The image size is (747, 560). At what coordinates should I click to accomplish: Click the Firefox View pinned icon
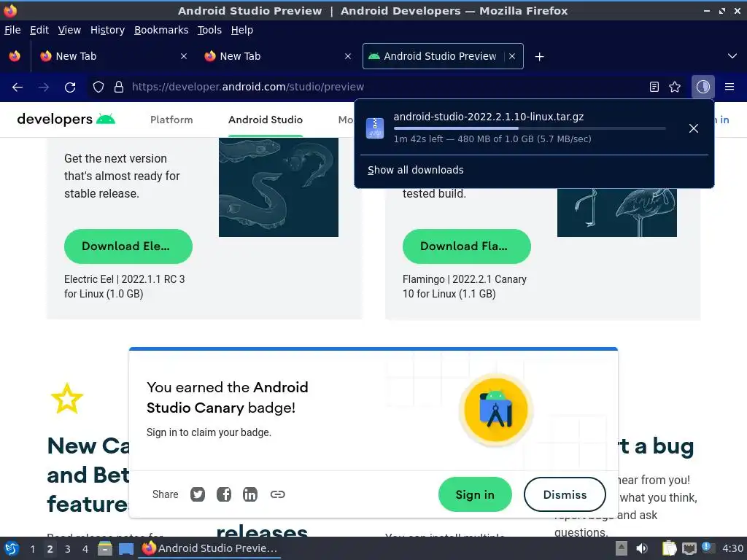[x=15, y=56]
